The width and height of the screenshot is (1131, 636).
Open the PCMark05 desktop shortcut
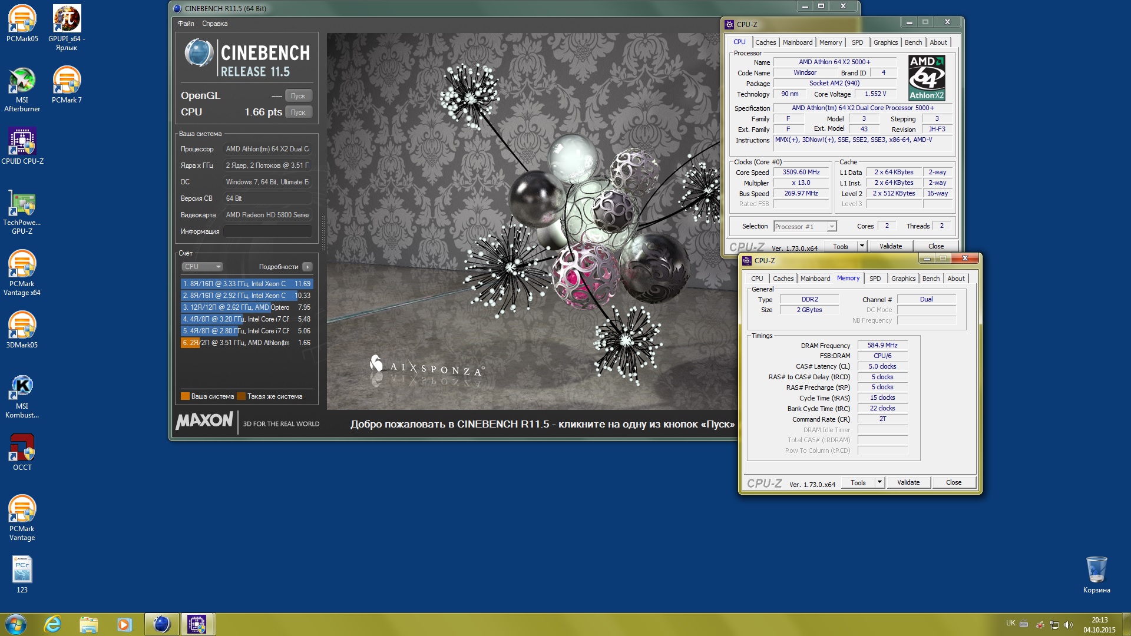tap(22, 24)
